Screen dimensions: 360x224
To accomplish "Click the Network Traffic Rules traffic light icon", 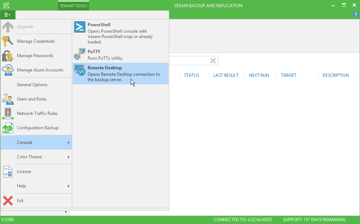I will click(x=8, y=113).
